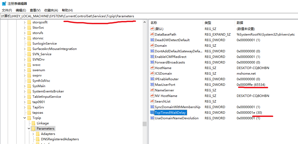Click the tree pane vertical scrollbar thumb
Screen dimensions: 298x144
(145, 124)
